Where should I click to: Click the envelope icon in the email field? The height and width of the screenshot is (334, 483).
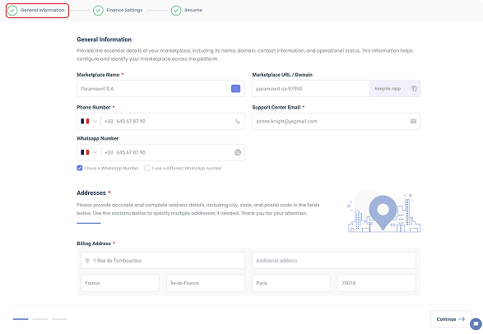[413, 121]
